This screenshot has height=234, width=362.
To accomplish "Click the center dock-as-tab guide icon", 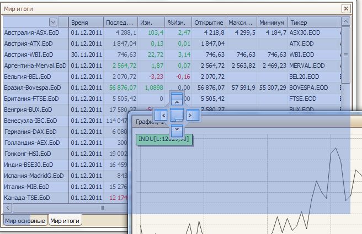I will [177, 115].
